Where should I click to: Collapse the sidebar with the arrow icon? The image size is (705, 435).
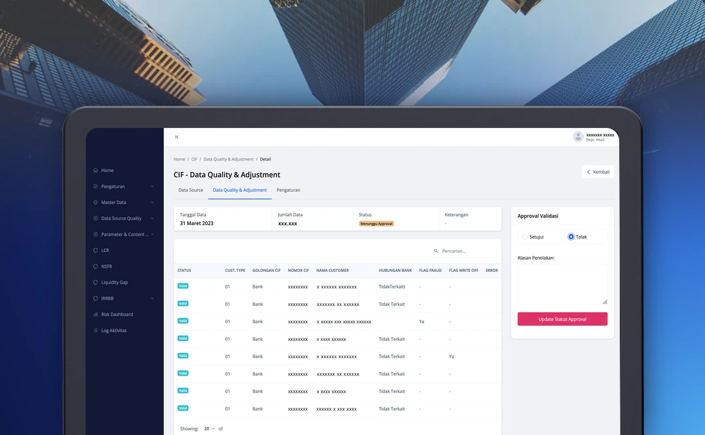(177, 137)
